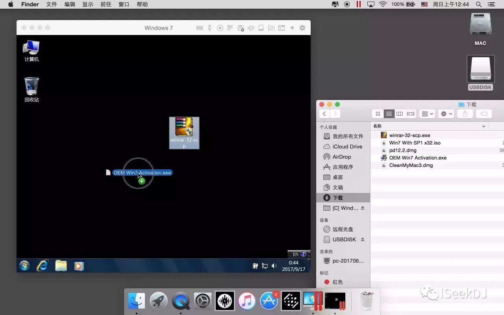Select 应用程序 in Finder sidebar
Viewport: 504px width, 315px height.
point(343,167)
